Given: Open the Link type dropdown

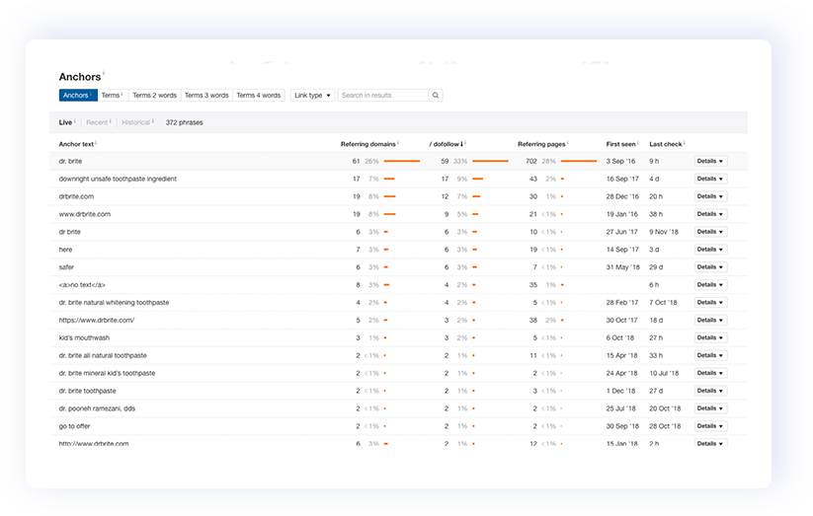Looking at the screenshot, I should (x=312, y=96).
